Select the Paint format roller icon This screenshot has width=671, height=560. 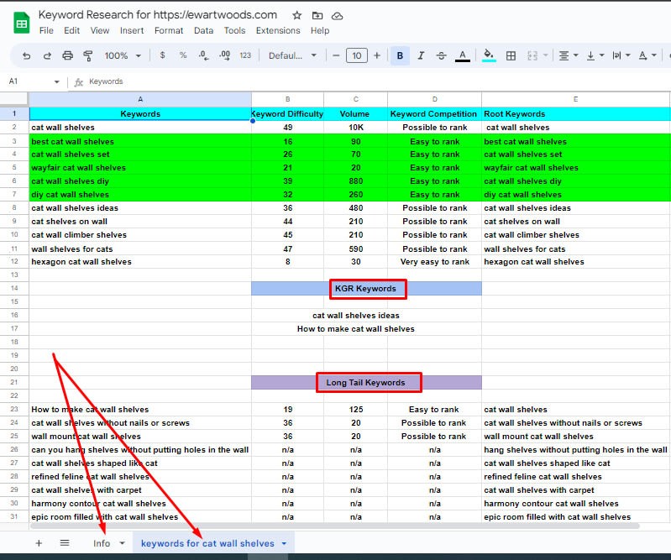tap(88, 56)
